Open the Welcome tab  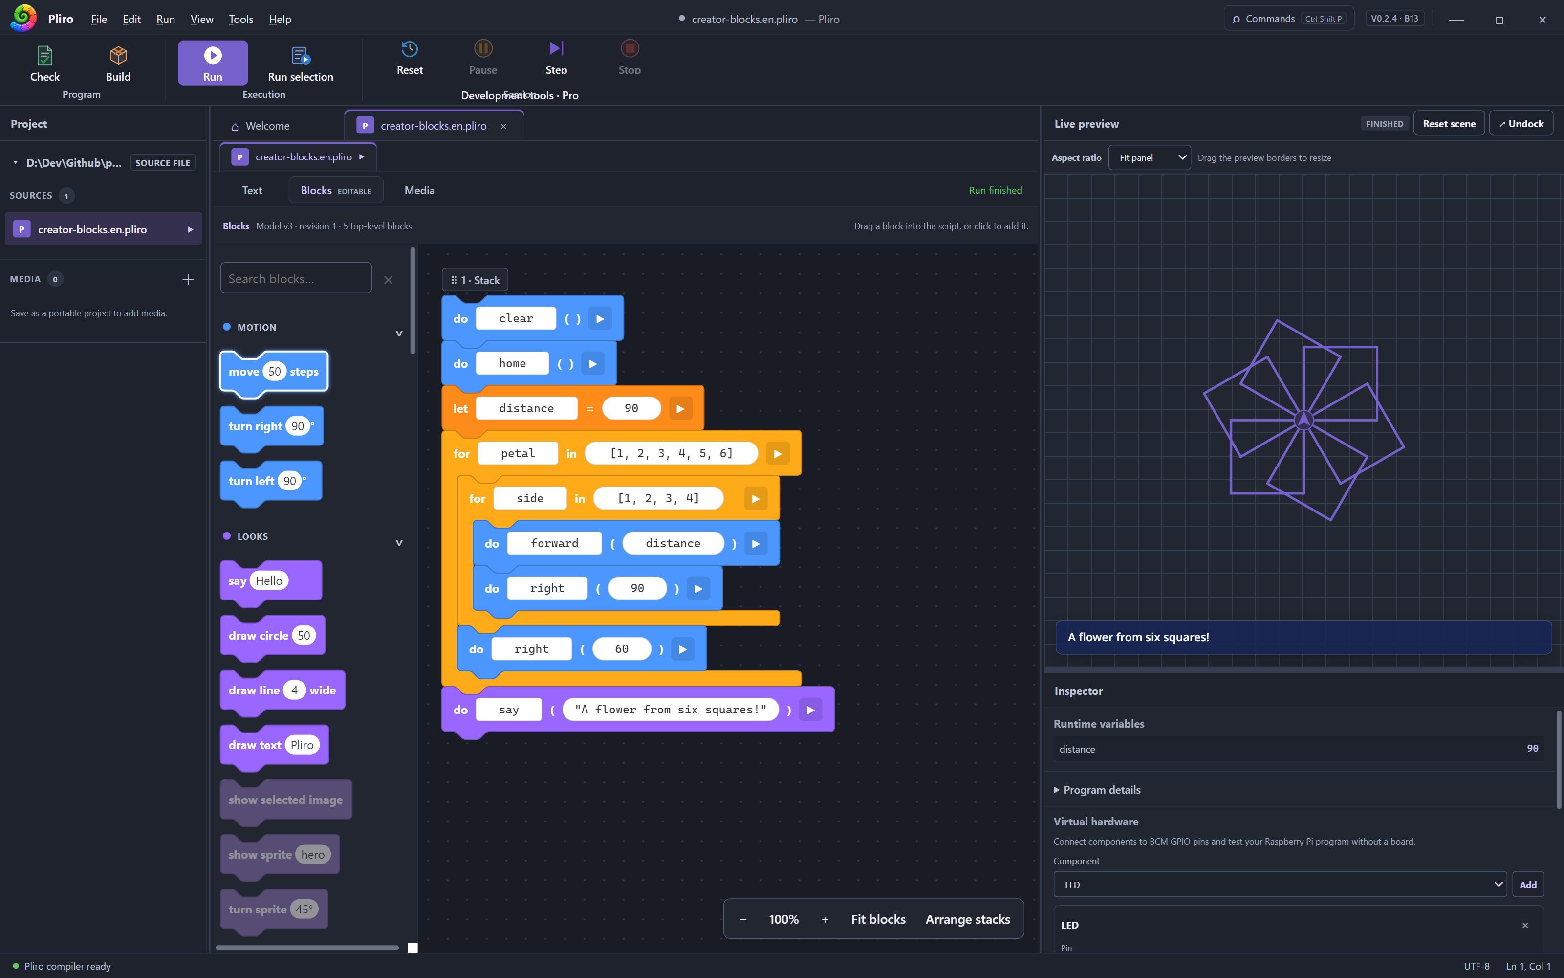point(261,126)
